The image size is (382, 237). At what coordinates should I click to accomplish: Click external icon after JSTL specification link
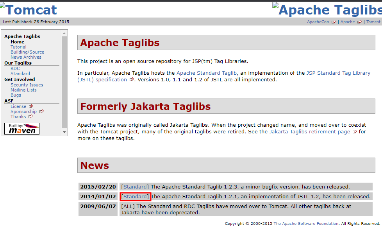click(x=132, y=79)
